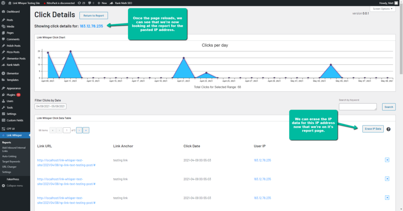Open Custom Fields in sidebar
The width and height of the screenshot is (403, 211).
pos(15,120)
